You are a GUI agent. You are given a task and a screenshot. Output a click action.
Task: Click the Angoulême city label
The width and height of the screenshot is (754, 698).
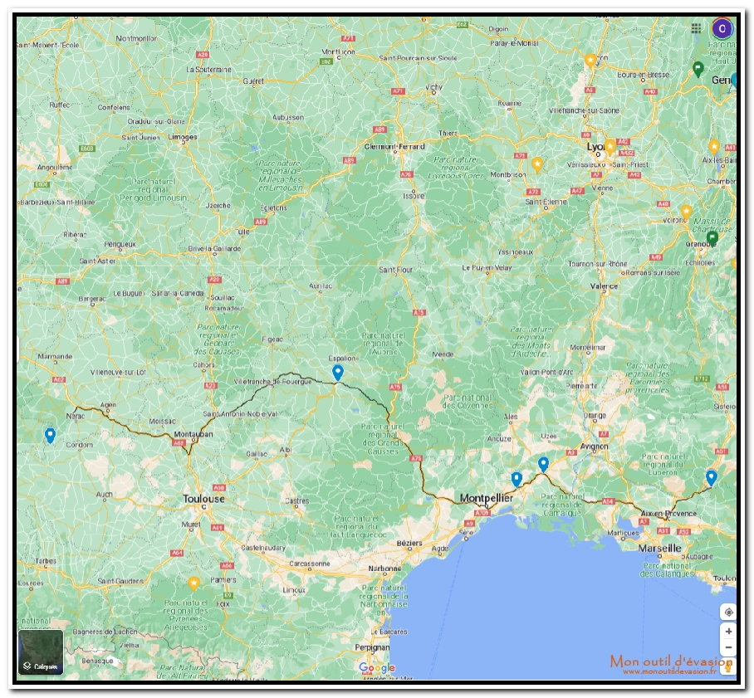55,168
